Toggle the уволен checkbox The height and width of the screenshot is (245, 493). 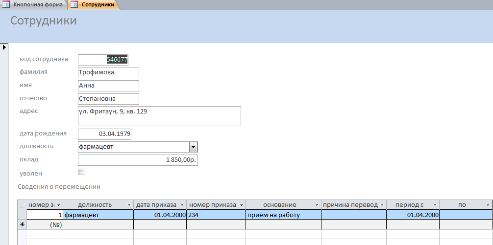tap(81, 172)
